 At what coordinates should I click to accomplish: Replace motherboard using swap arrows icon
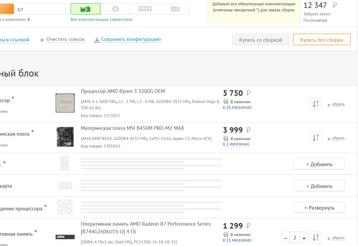point(316,138)
